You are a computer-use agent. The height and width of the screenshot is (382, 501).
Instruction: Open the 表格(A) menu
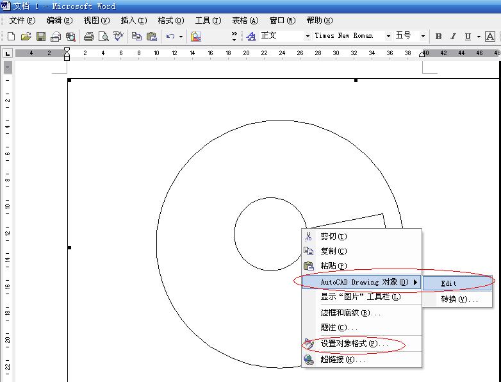coord(245,21)
